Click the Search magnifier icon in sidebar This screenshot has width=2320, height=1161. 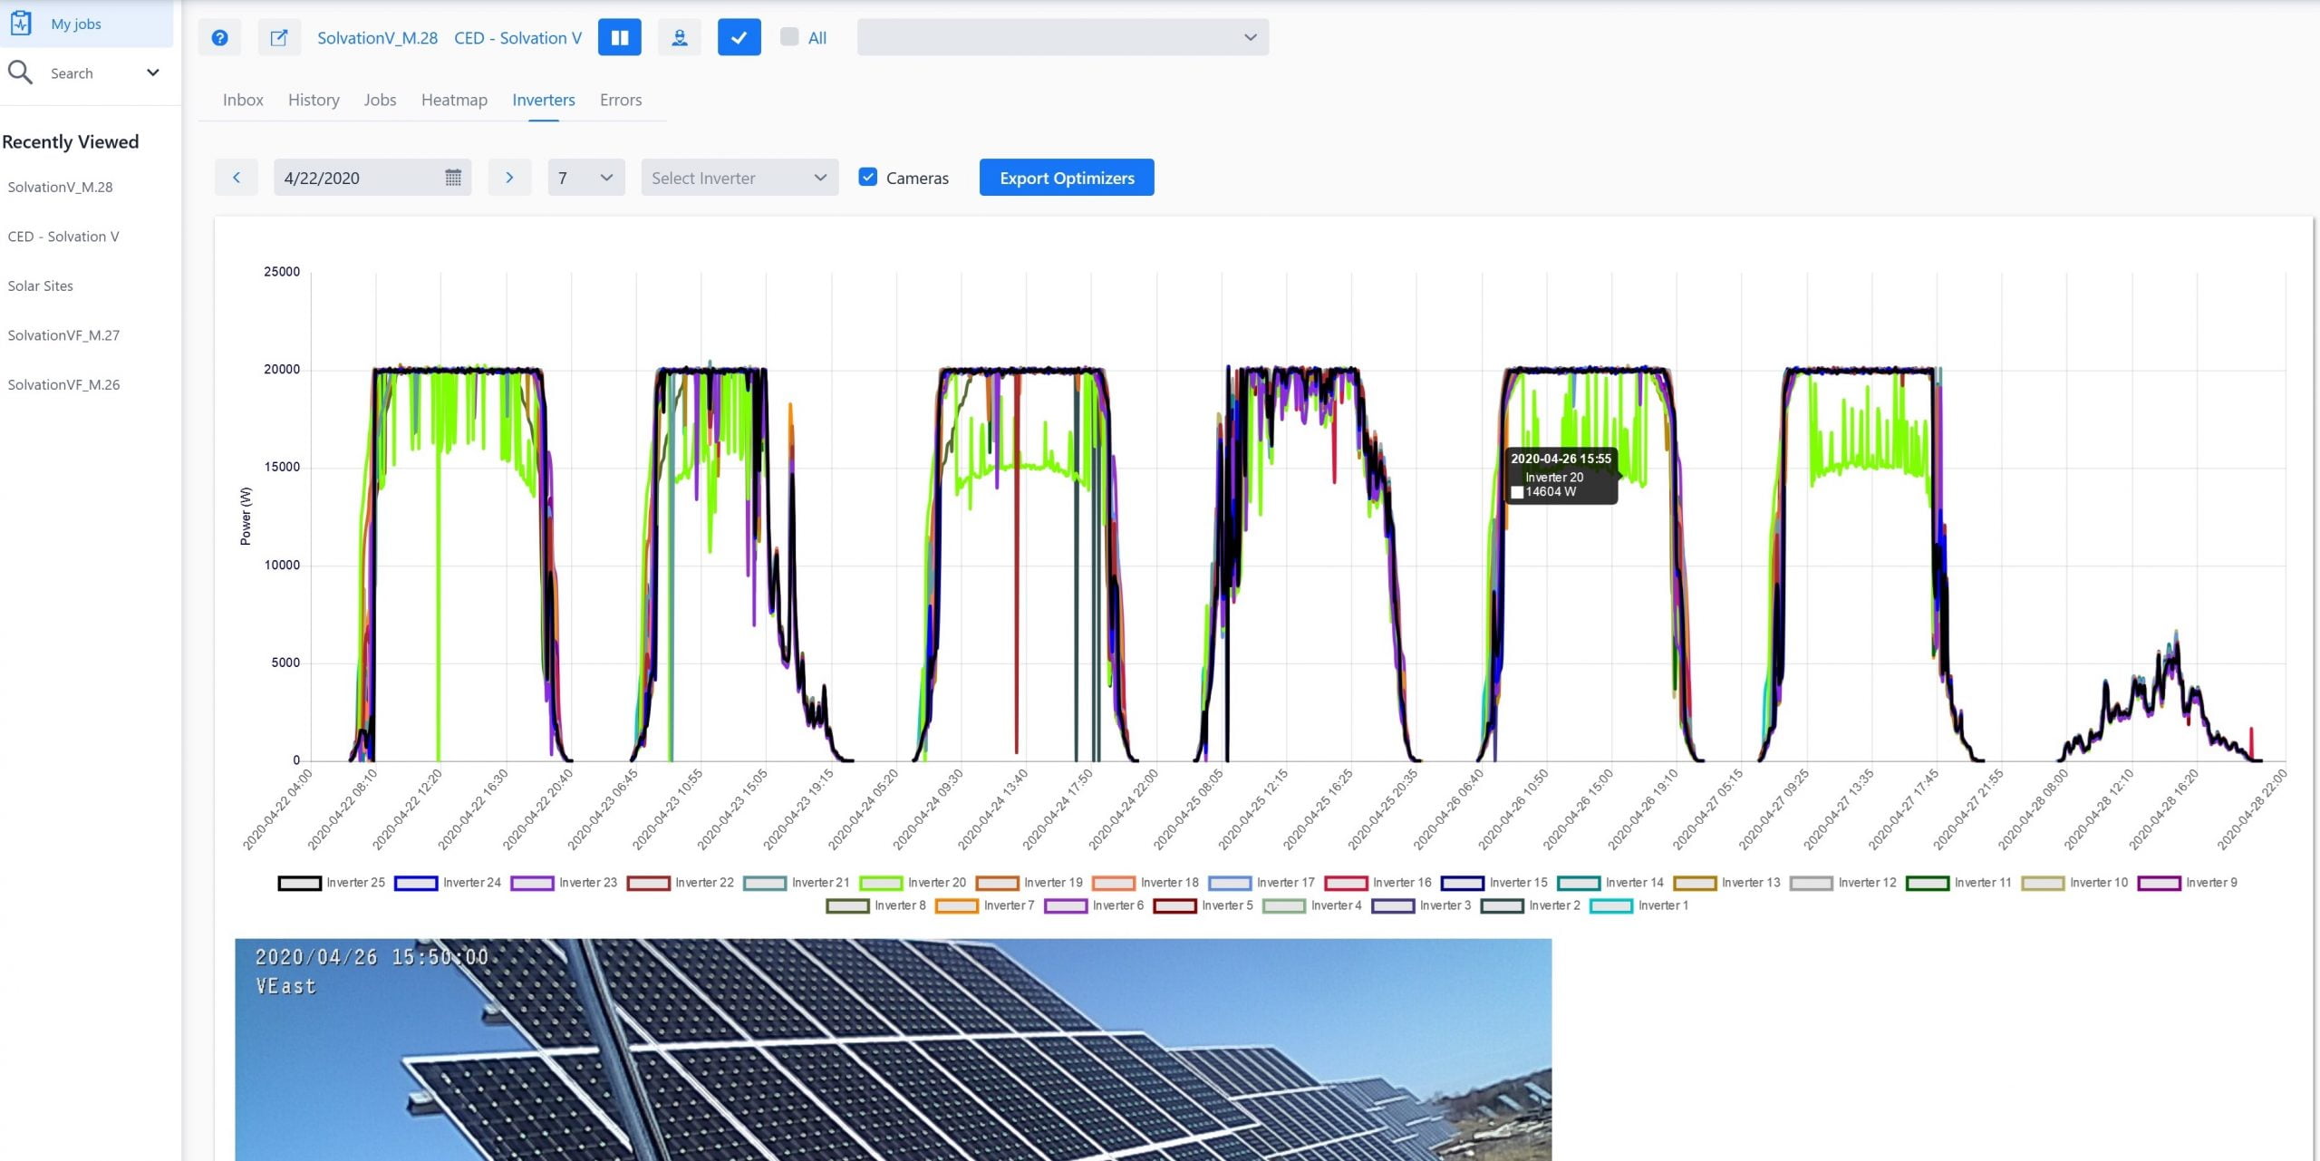point(22,72)
